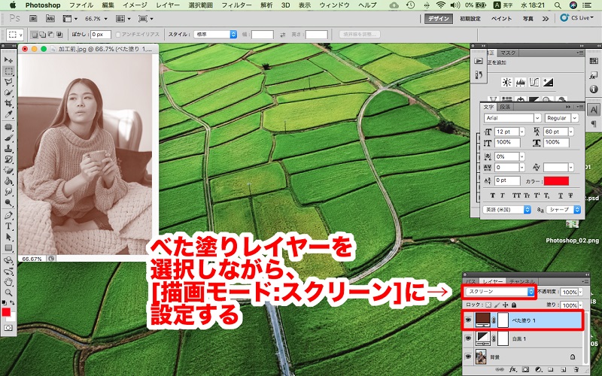
Task: Toggle lock position
Action: pyautogui.click(x=505, y=305)
